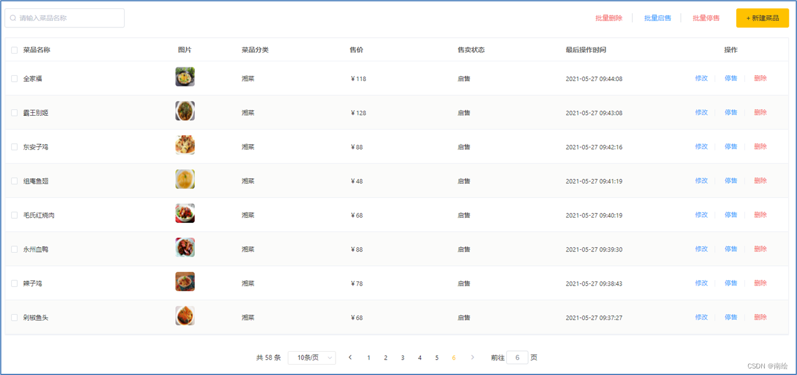Image resolution: width=797 pixels, height=375 pixels.
Task: Click 批量删除 batch delete
Action: (609, 18)
